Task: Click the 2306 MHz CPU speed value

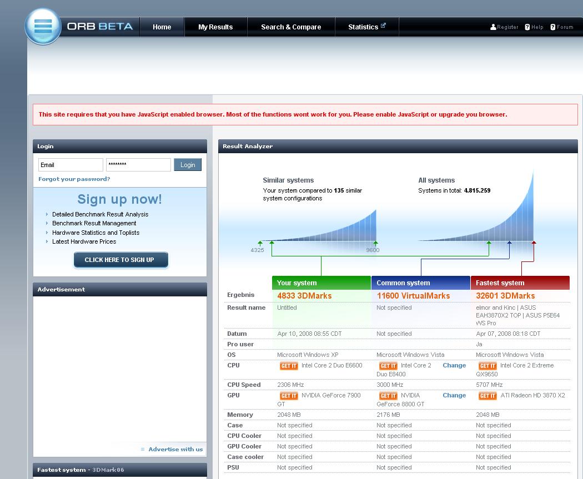Action: tap(290, 385)
